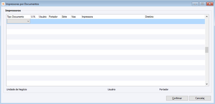
Task: Click the vertical scrollbar thumb of the grid
Action: [x=207, y=50]
